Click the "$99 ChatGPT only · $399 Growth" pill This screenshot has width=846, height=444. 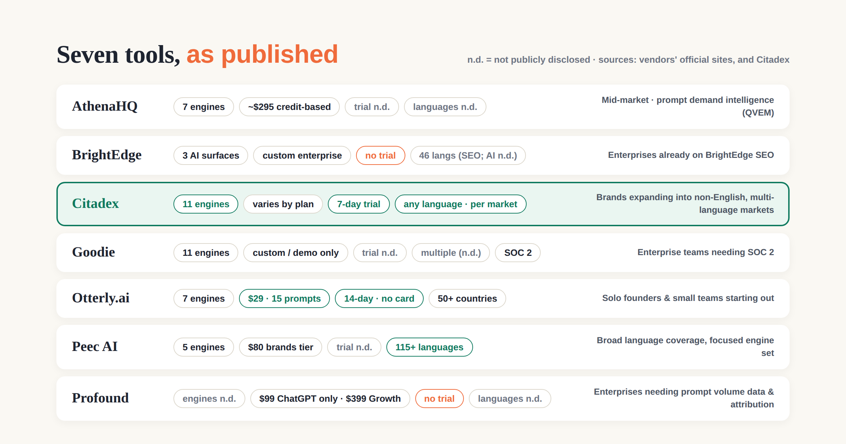(x=330, y=399)
